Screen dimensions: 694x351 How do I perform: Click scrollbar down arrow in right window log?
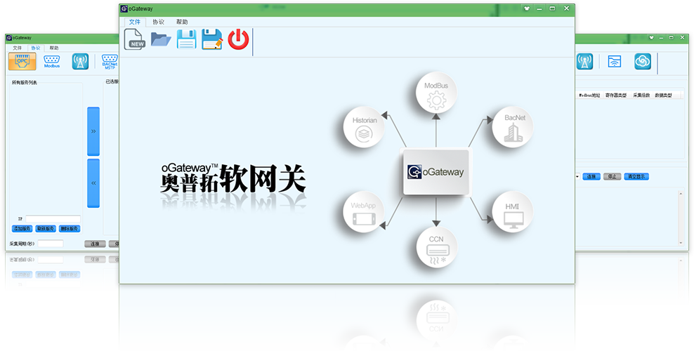tap(681, 242)
